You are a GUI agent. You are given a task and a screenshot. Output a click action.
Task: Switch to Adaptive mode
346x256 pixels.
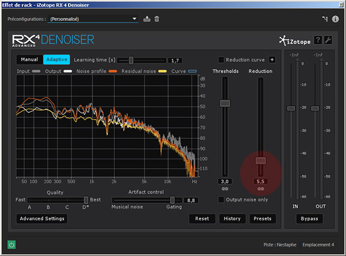[57, 59]
